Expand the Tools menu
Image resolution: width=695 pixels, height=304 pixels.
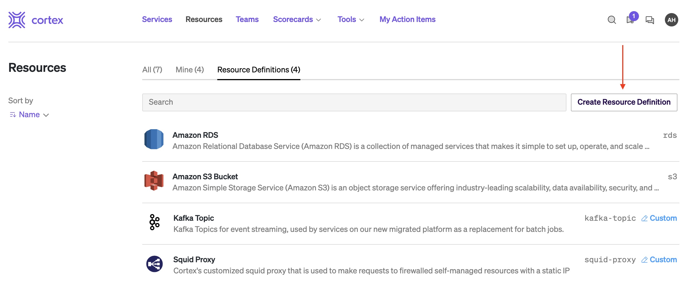[x=351, y=19]
